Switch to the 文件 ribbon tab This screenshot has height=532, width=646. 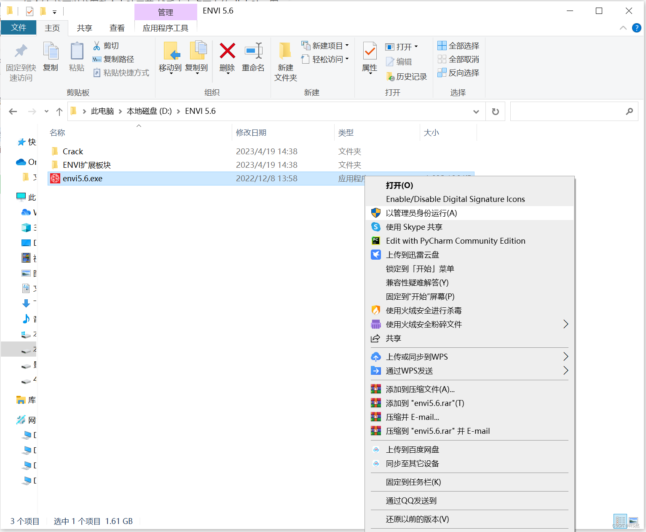point(19,27)
